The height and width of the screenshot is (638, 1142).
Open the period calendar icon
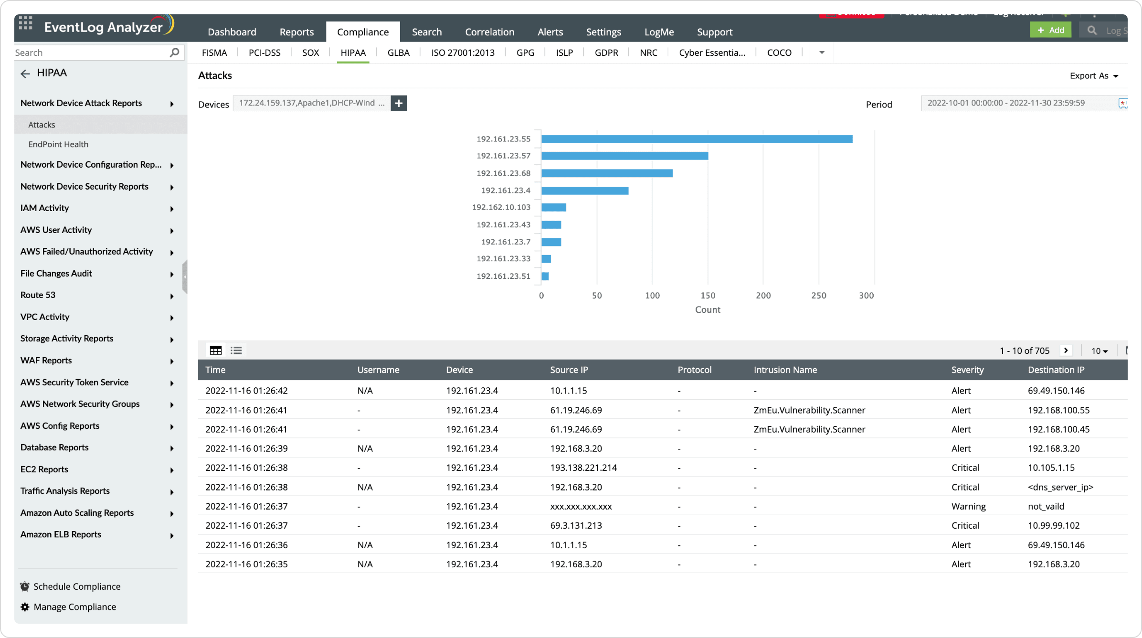coord(1122,103)
